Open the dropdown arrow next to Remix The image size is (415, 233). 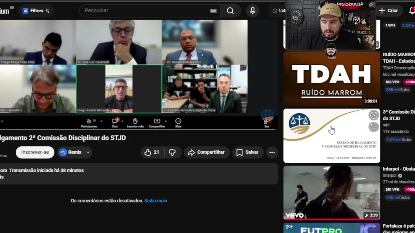(88, 152)
